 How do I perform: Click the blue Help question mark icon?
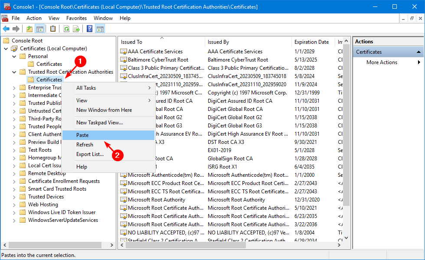(x=89, y=29)
